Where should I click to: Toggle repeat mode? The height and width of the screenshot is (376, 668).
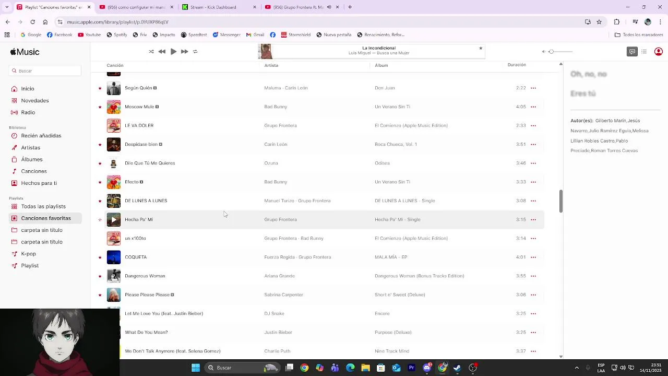195,52
